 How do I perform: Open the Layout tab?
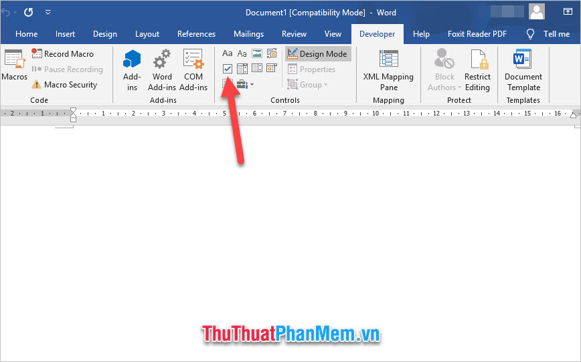click(x=147, y=34)
